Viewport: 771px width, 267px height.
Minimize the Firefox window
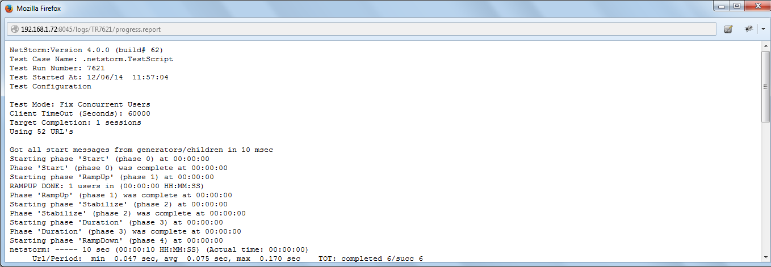tap(722, 6)
